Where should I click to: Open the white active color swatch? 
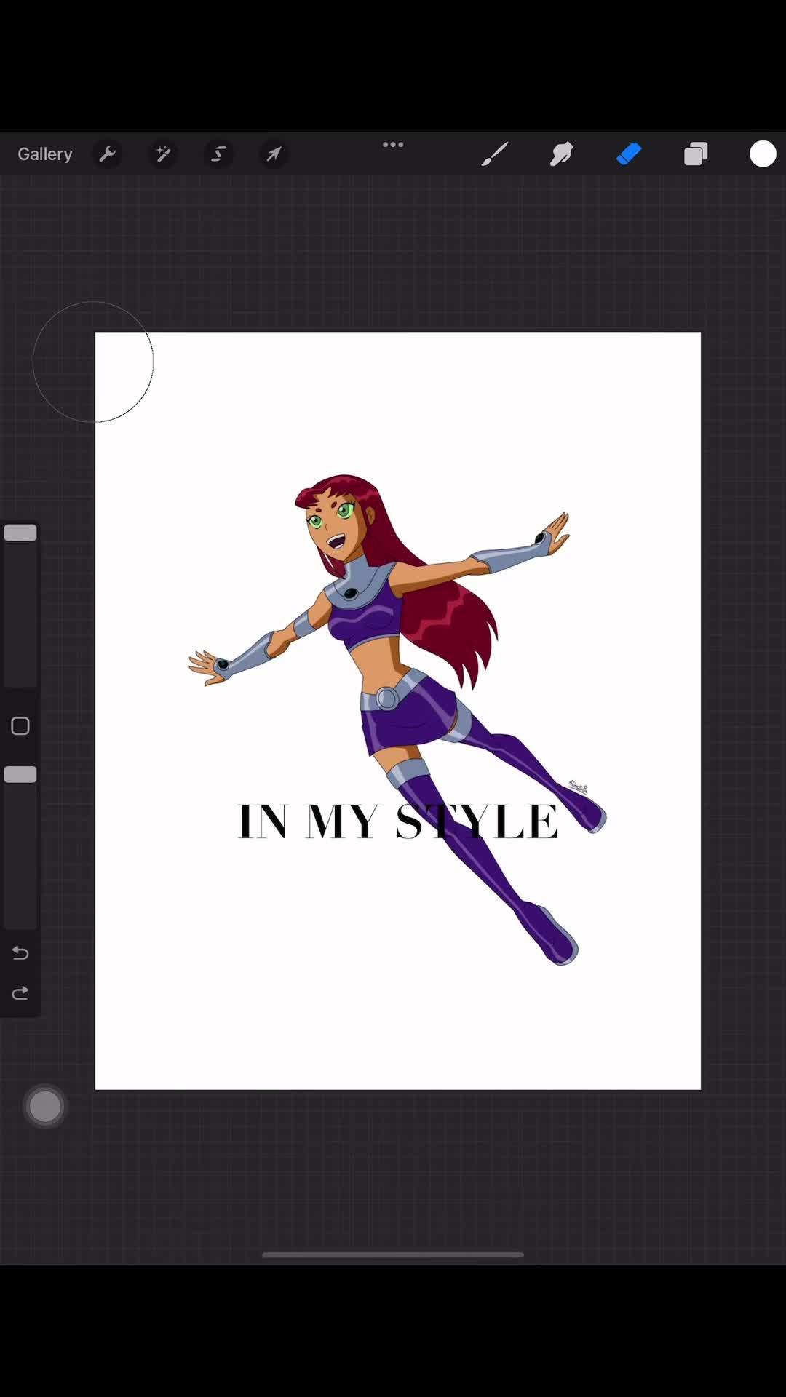point(763,154)
